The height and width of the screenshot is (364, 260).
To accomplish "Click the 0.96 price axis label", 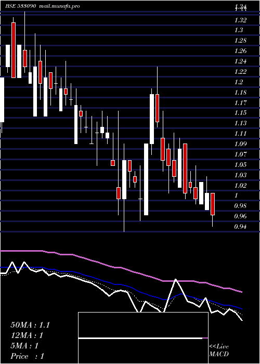I will (x=240, y=216).
